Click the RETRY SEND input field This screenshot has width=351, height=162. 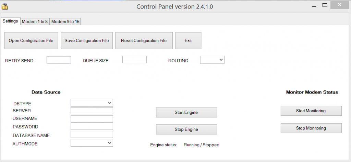click(59, 60)
